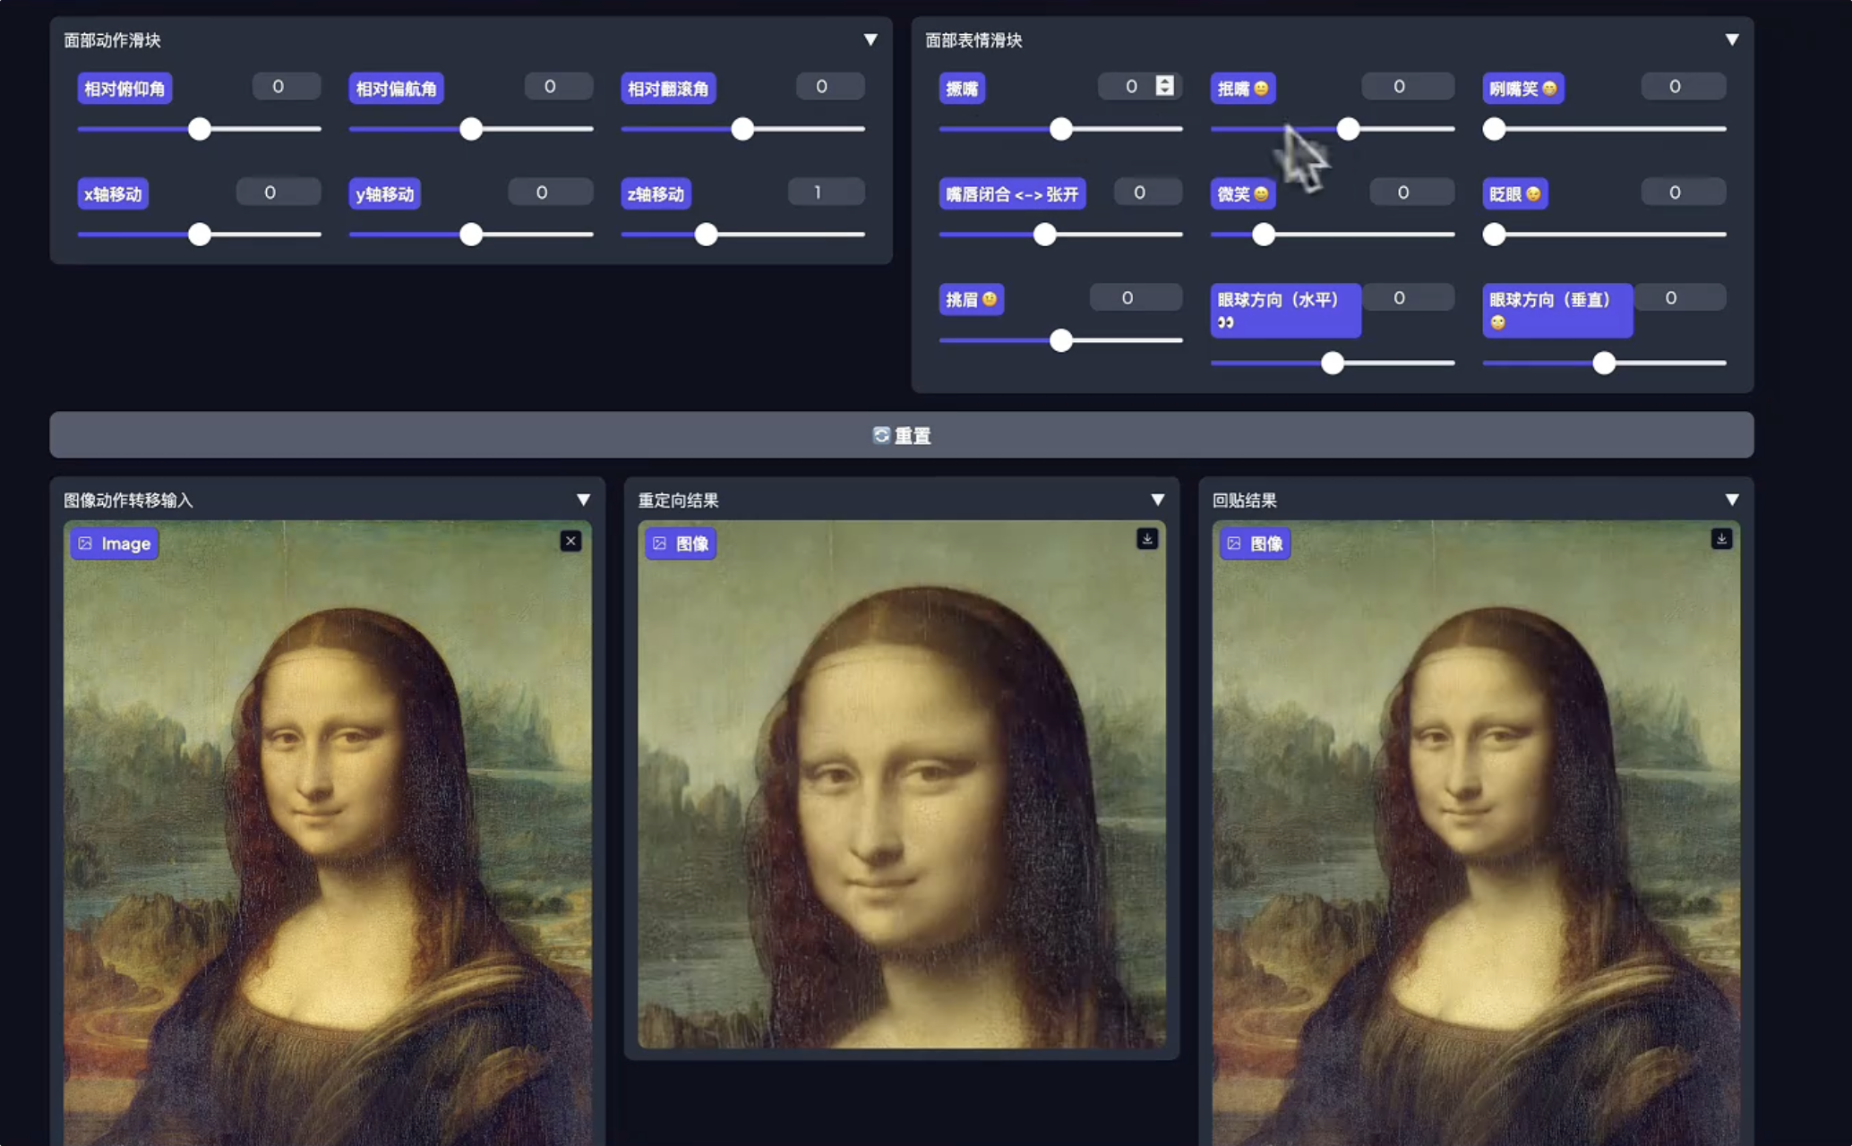This screenshot has height=1146, width=1852.
Task: Click the paste-back result image
Action: click(x=1476, y=833)
